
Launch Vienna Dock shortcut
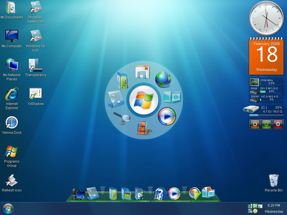pyautogui.click(x=12, y=125)
